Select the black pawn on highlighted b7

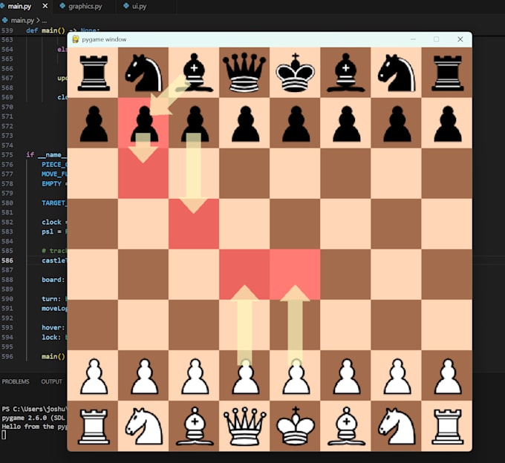coord(144,124)
